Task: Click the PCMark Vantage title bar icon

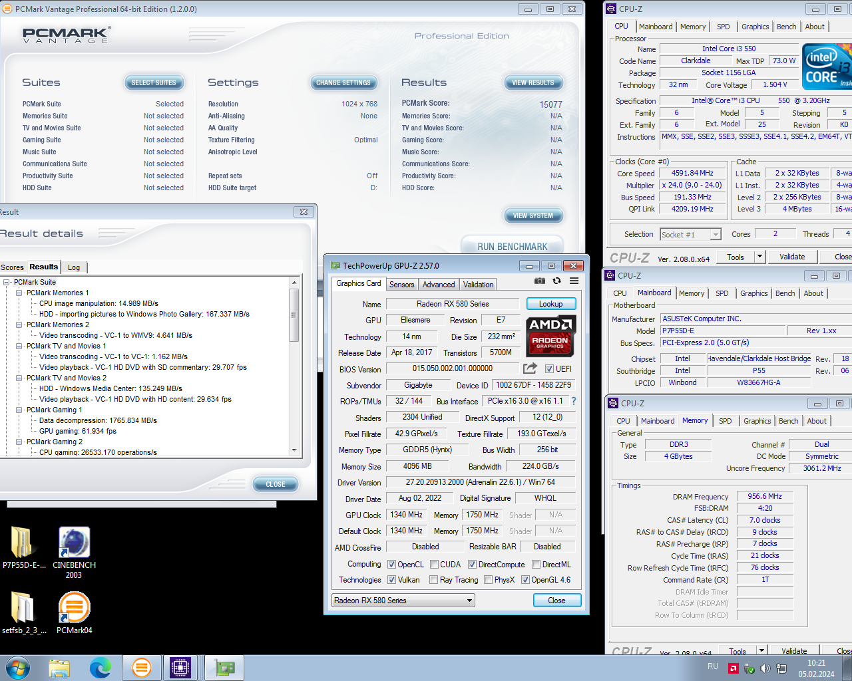Action: pyautogui.click(x=8, y=9)
